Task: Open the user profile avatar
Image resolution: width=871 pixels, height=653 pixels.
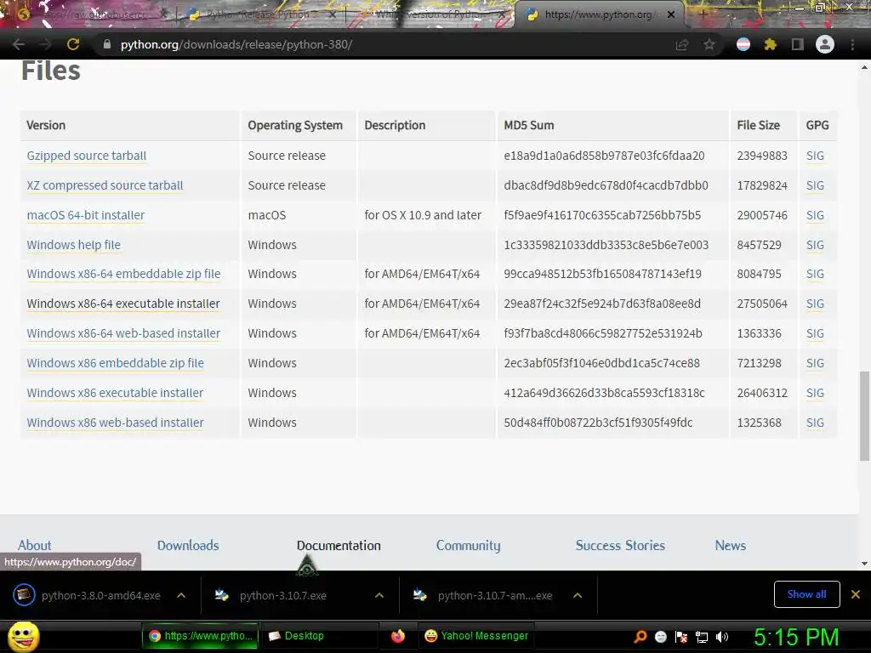Action: tap(825, 44)
